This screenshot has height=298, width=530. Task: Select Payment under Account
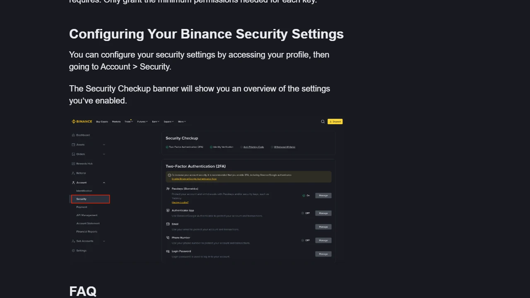82,207
